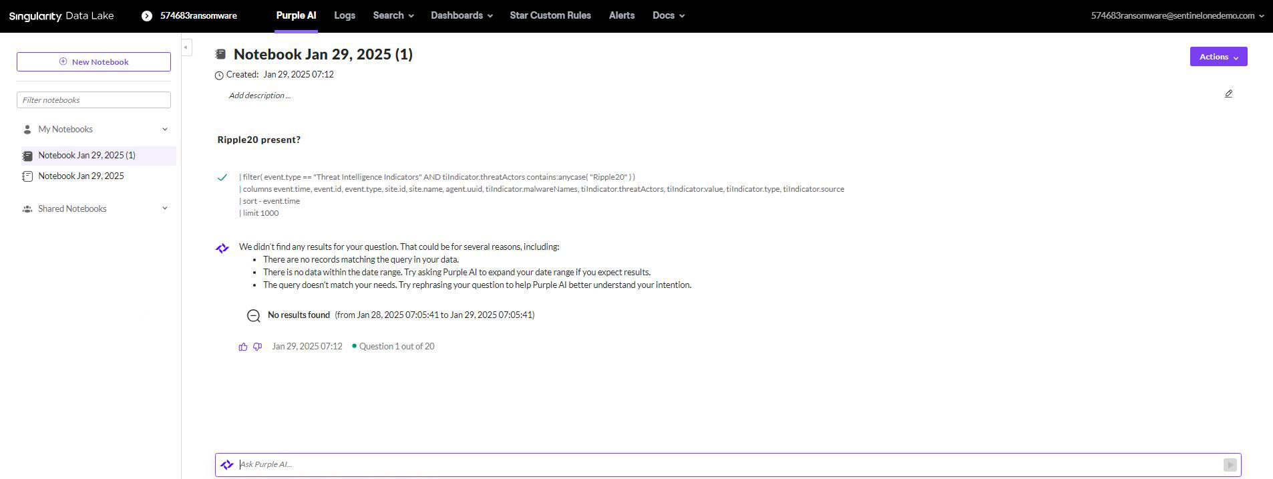Click the 'limit 1000' query line
1273x479 pixels.
(x=259, y=213)
